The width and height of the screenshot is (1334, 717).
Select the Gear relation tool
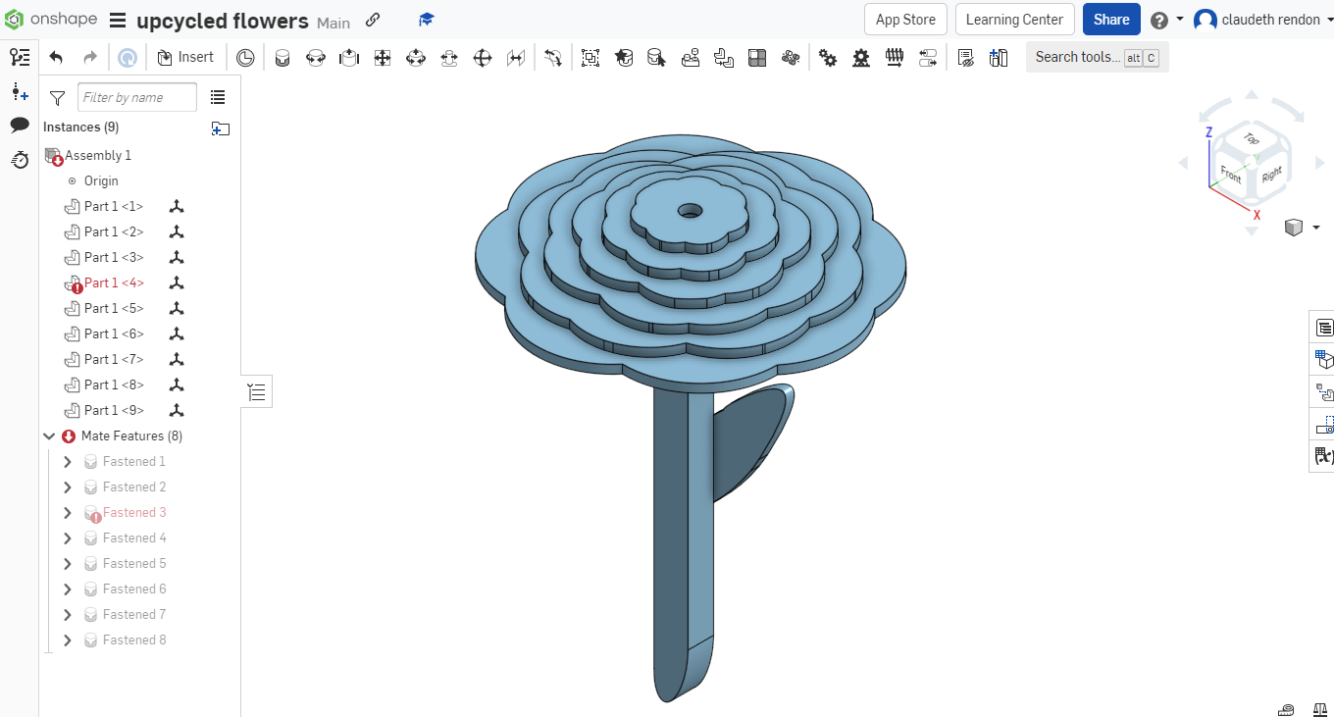click(828, 58)
